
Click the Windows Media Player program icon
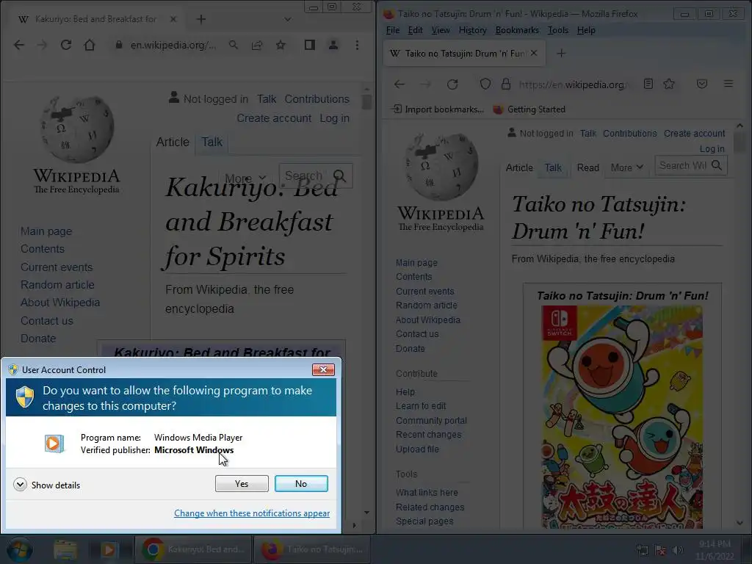pos(54,444)
